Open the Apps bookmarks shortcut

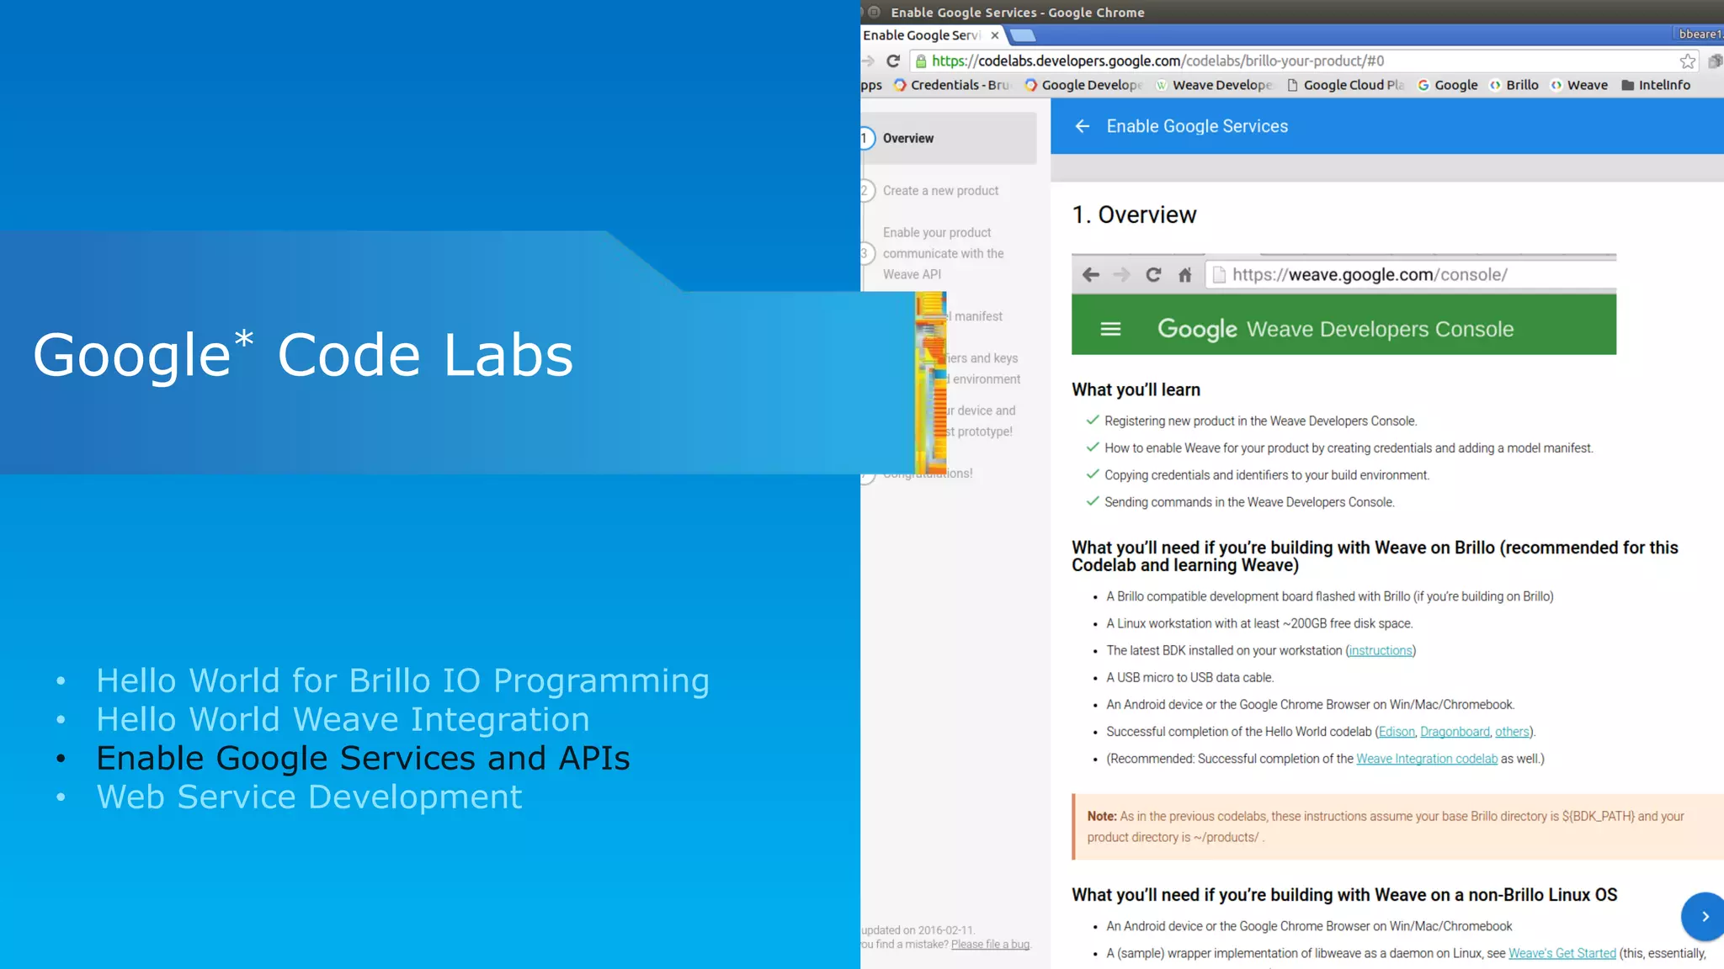871,85
